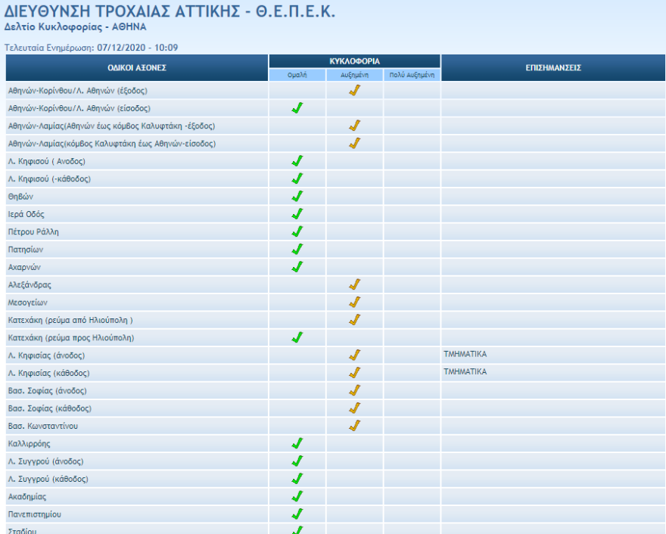Click the yellow checkmark in Μεσογείων row
The height and width of the screenshot is (534, 666).
point(354,302)
